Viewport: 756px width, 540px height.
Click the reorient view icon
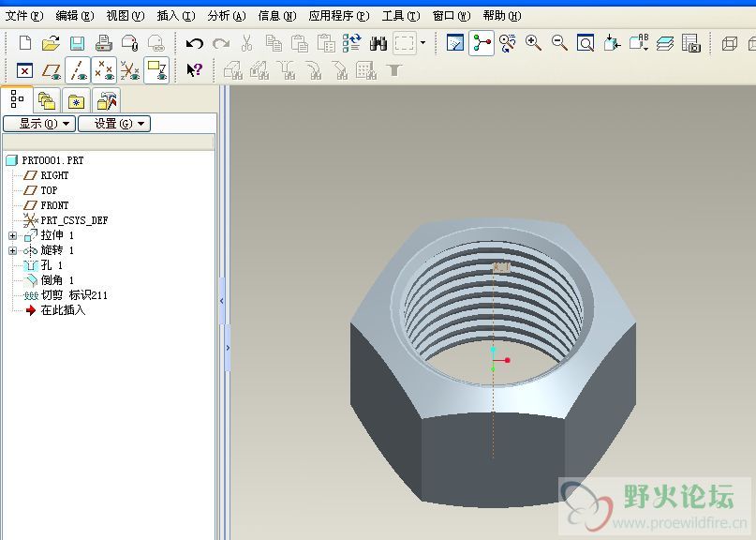pyautogui.click(x=612, y=43)
